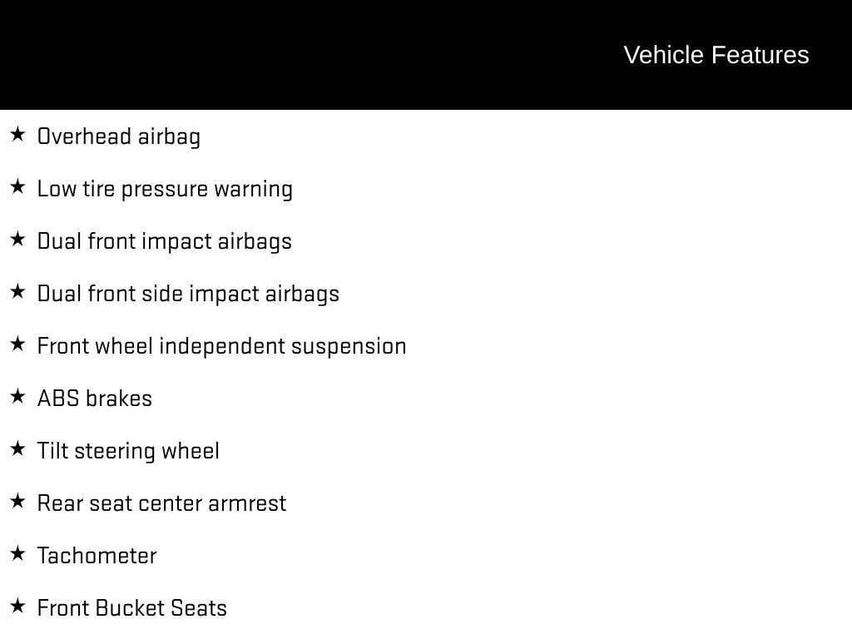
Task: Select the Front wheel independent suspension text
Action: [221, 346]
